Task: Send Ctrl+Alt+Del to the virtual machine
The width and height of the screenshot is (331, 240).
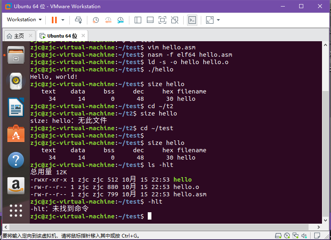Action: 78,20
